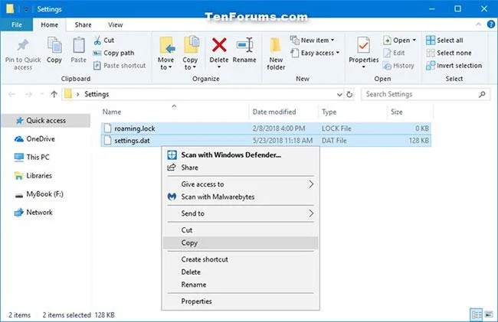Viewport: 498px width, 322px height.
Task: Choose Properties in the context menu
Action: (240, 301)
